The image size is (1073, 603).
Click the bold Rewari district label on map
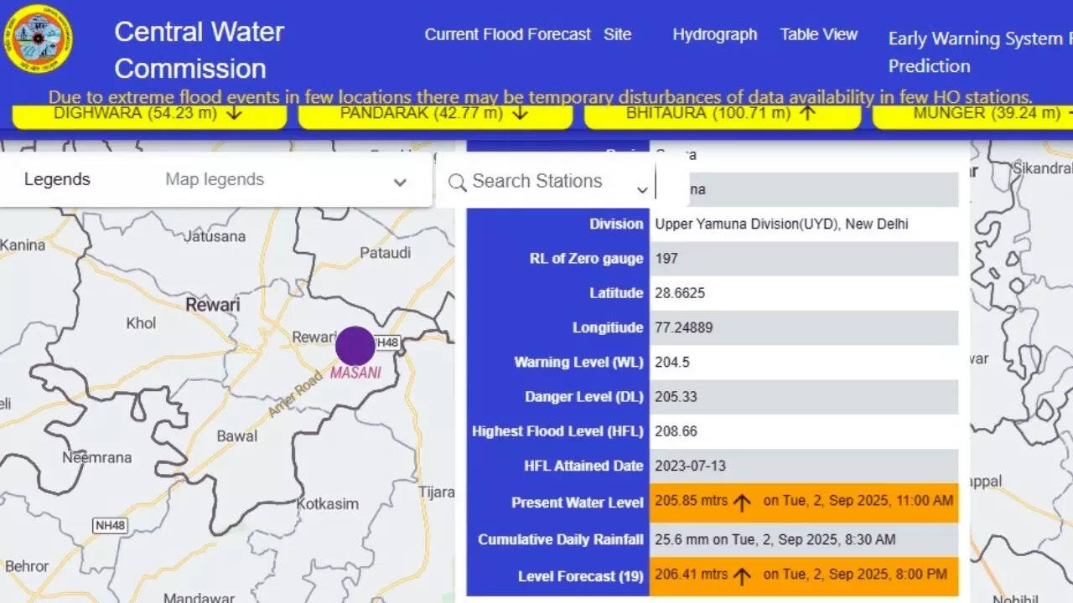213,304
